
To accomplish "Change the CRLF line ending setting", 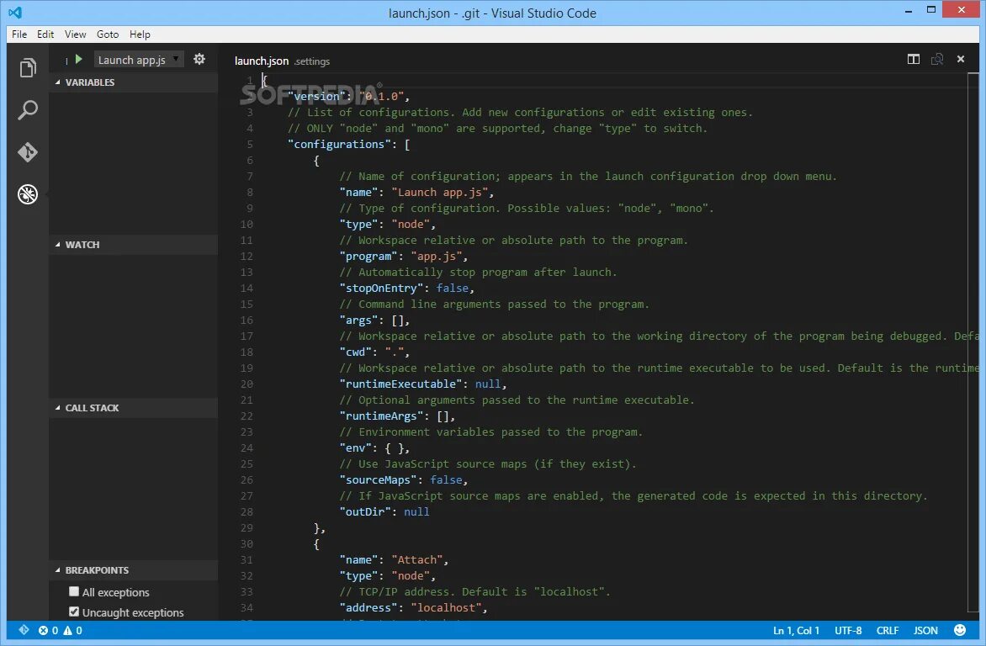I will click(x=888, y=630).
